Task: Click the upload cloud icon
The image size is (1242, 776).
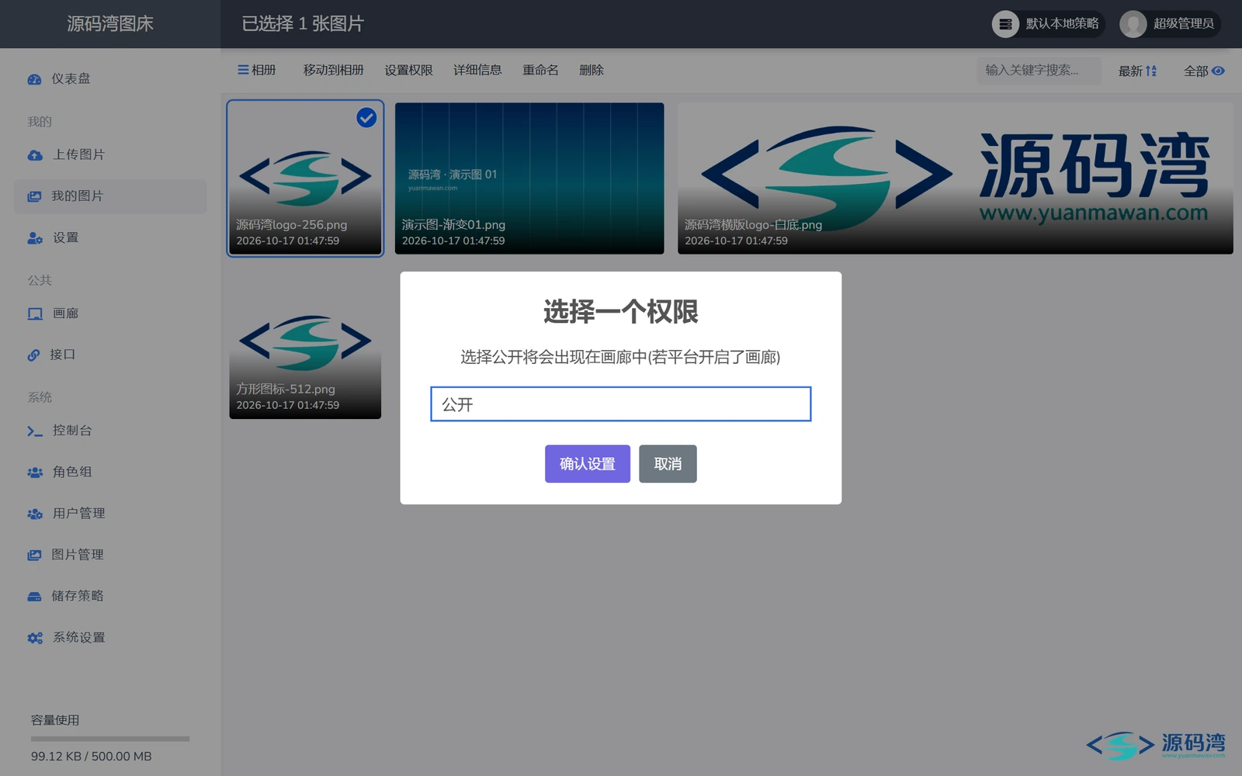Action: 35,155
